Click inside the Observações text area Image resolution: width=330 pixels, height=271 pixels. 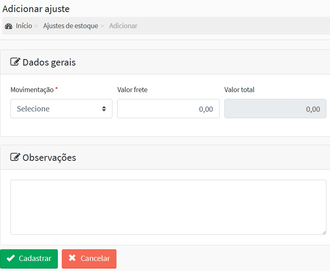(168, 207)
